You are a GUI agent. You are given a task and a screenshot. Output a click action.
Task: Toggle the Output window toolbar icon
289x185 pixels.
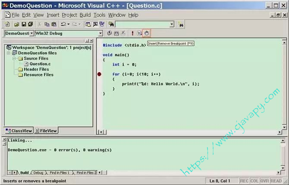coord(95,24)
